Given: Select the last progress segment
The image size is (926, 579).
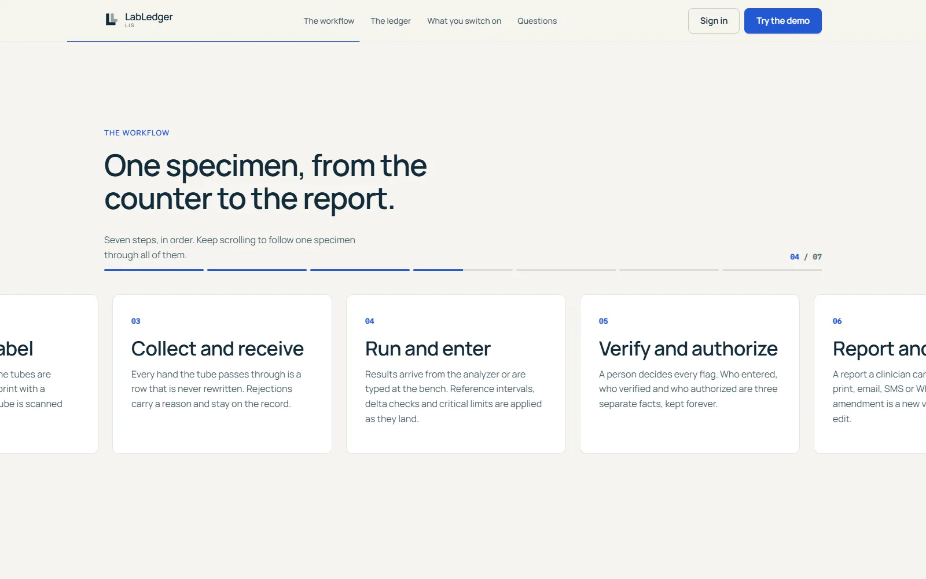Looking at the screenshot, I should click(x=772, y=270).
